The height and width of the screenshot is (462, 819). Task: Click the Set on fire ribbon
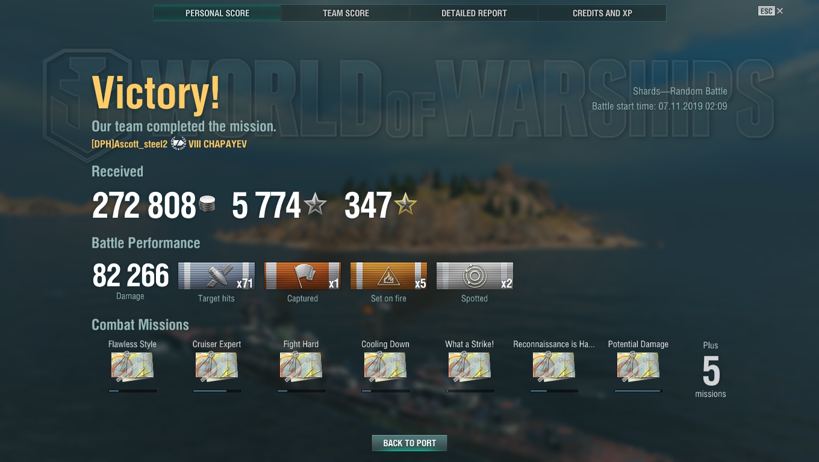[388, 276]
